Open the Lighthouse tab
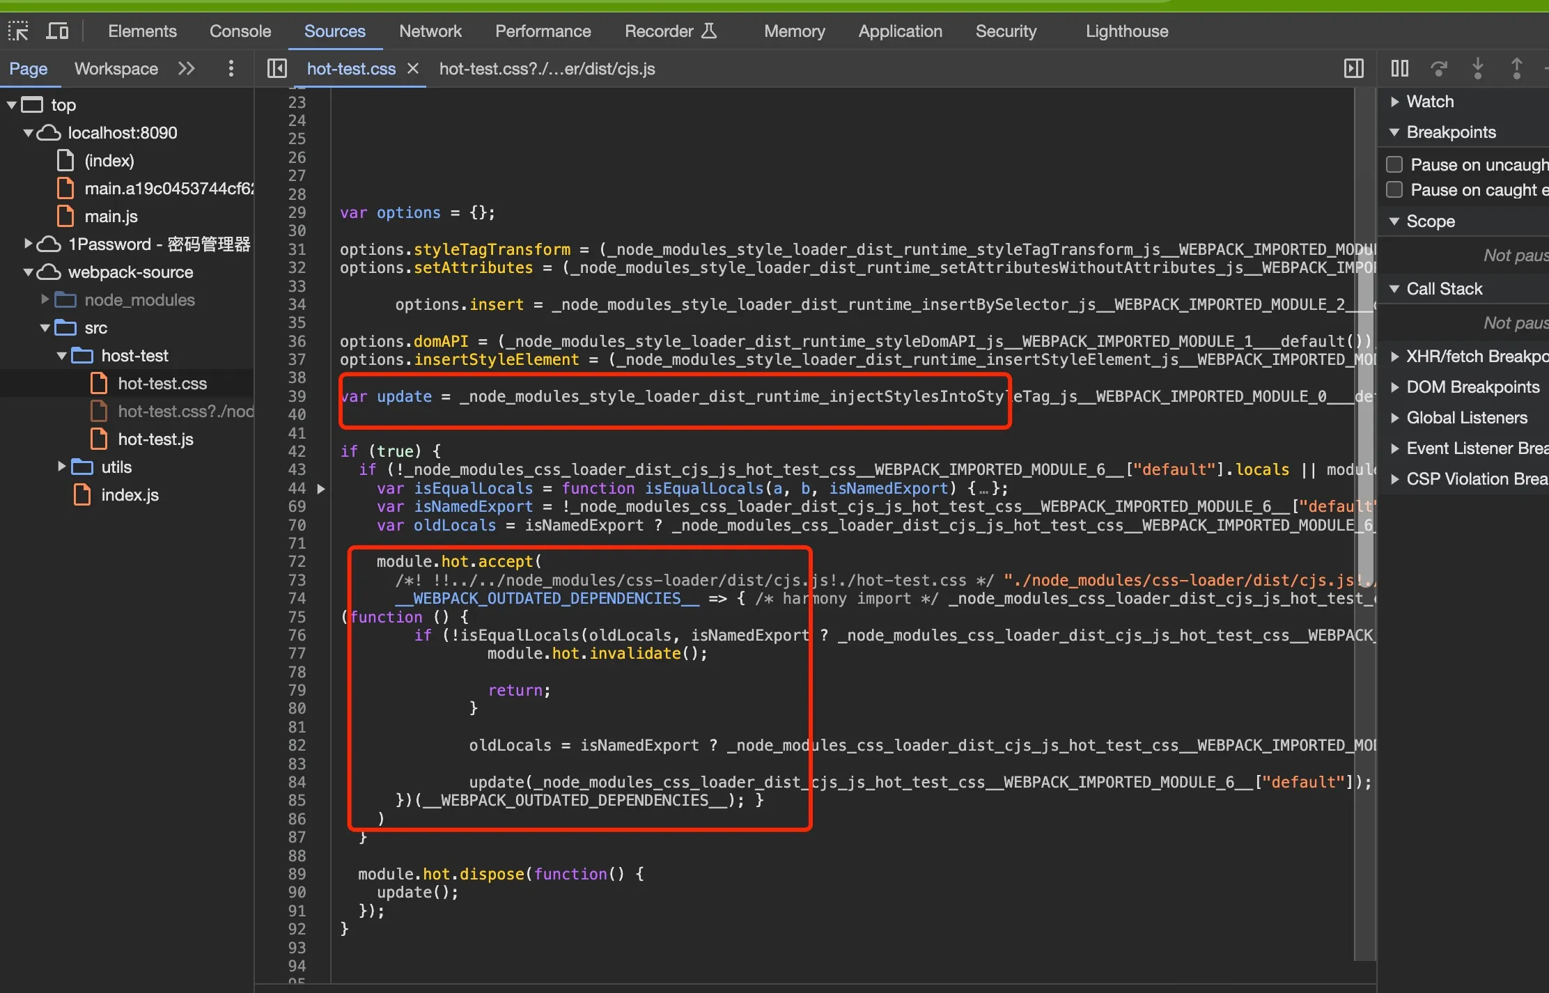This screenshot has width=1549, height=993. [1127, 31]
